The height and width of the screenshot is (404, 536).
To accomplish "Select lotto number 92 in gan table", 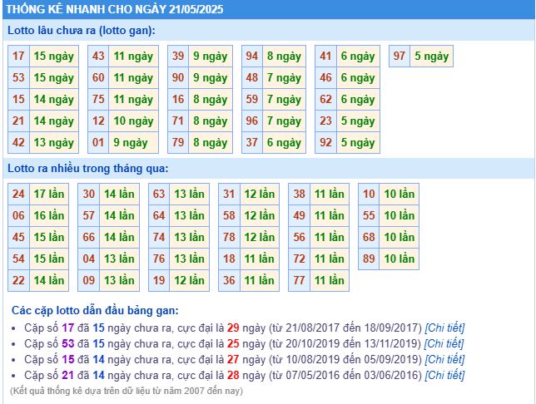I will 325,142.
